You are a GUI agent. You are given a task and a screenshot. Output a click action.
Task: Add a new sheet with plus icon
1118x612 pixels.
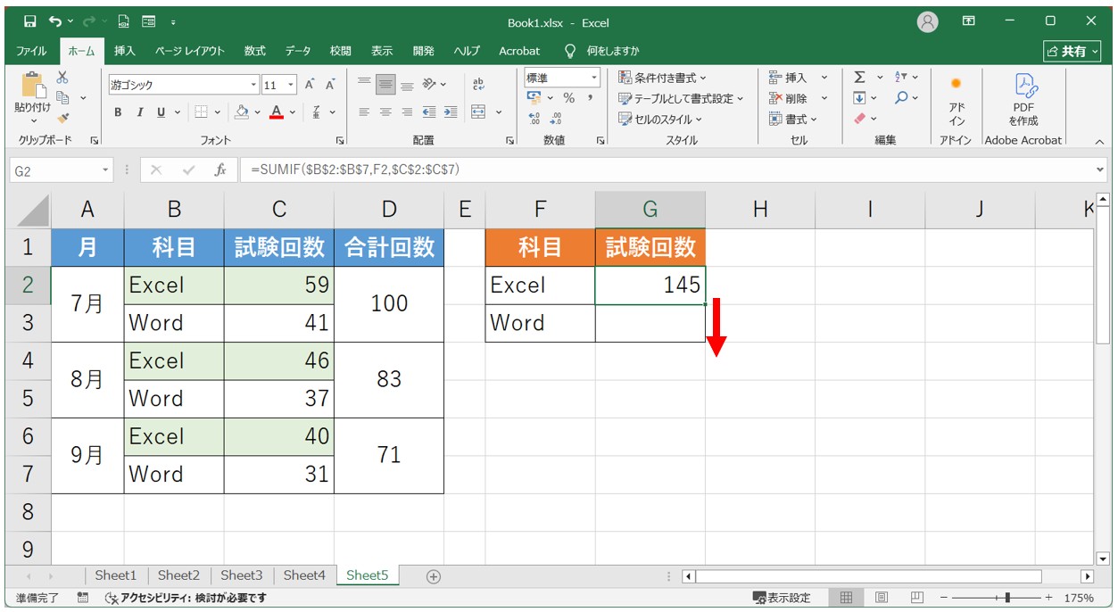pos(434,576)
